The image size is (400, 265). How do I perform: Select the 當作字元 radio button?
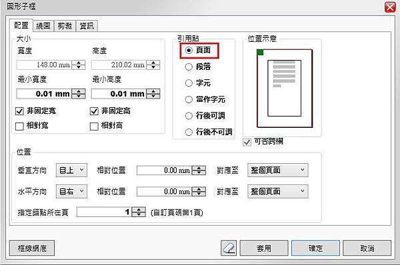coord(189,99)
